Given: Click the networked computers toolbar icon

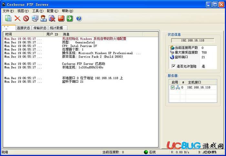Looking at the screenshot, I should [35, 18].
